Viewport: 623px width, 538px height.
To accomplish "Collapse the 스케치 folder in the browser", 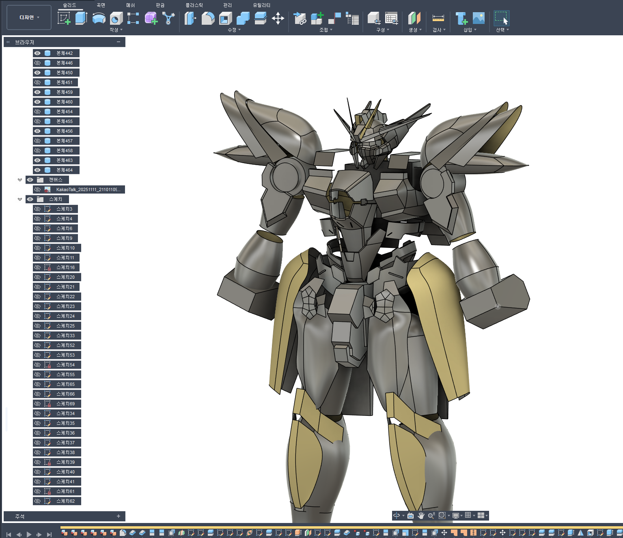I will tap(20, 199).
